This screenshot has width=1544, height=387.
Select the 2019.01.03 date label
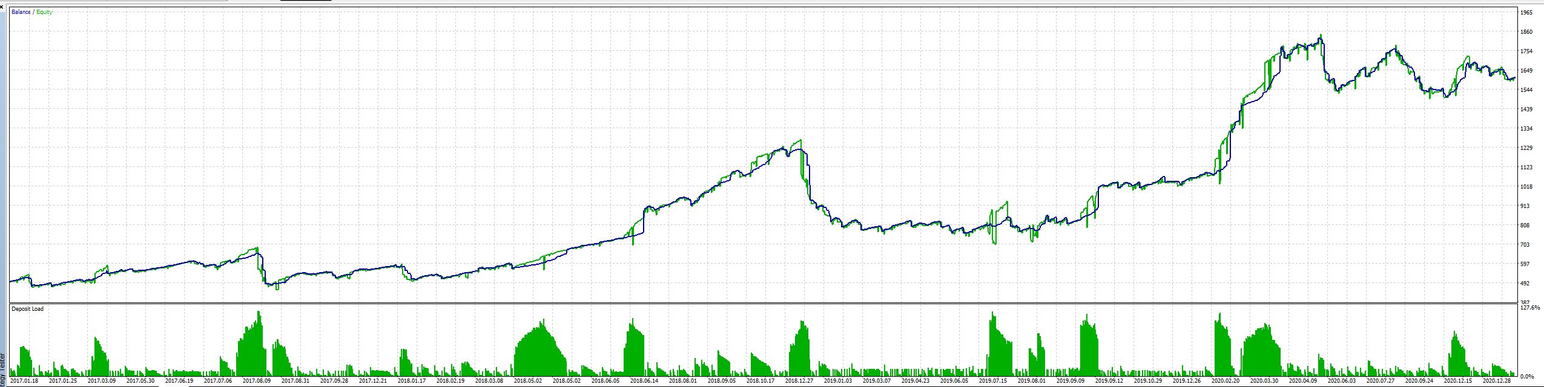pyautogui.click(x=838, y=381)
